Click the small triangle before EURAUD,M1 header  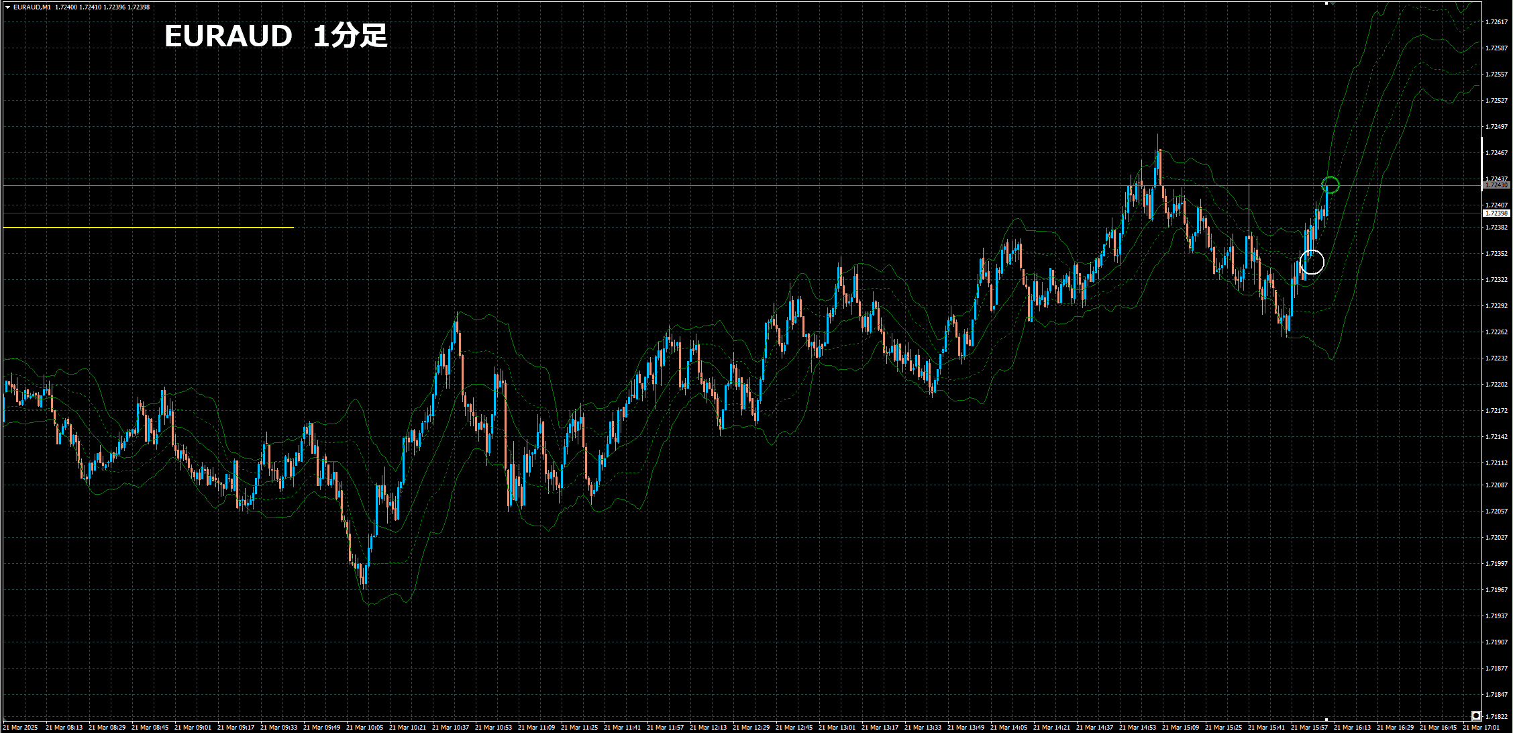click(x=7, y=7)
